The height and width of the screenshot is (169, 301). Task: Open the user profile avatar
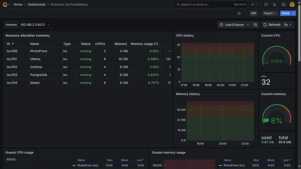tap(292, 5)
